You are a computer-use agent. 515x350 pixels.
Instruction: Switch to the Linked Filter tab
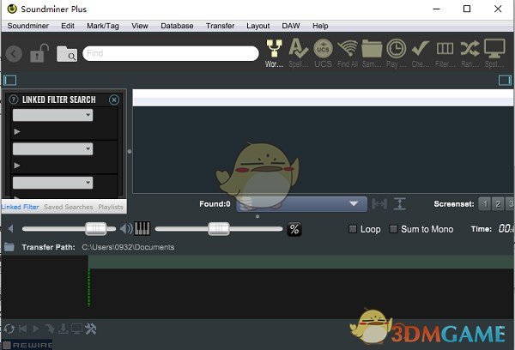click(20, 207)
